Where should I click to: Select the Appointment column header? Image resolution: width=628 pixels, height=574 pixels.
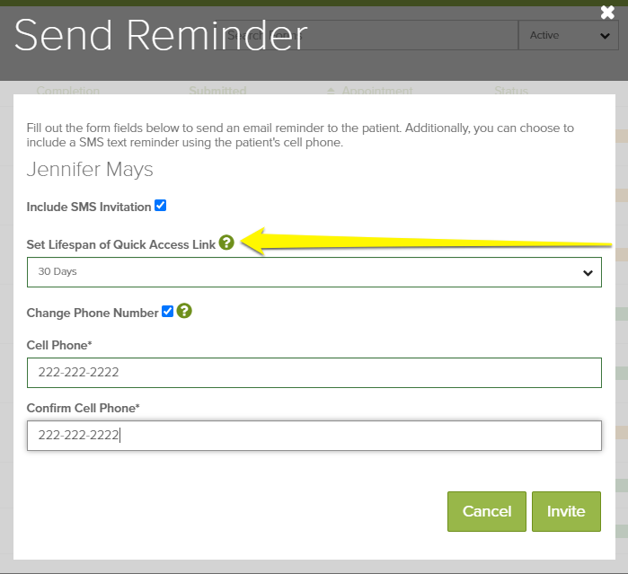(377, 91)
